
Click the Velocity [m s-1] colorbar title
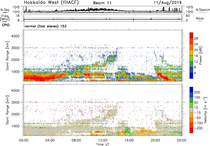pyautogui.click(x=205, y=110)
